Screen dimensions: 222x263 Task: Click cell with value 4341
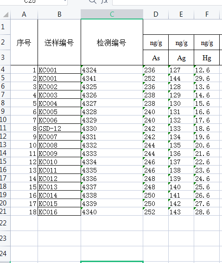[112, 78]
